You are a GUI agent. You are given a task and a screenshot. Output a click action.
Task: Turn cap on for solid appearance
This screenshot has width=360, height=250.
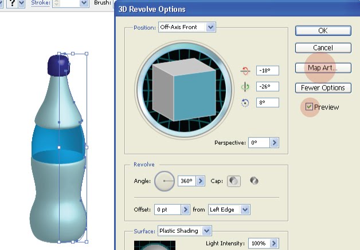click(234, 181)
